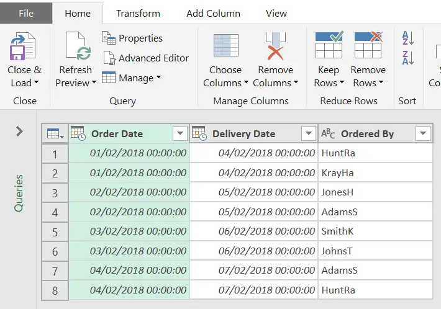Sort ascending A to Z
This screenshot has height=309, width=441.
(408, 38)
